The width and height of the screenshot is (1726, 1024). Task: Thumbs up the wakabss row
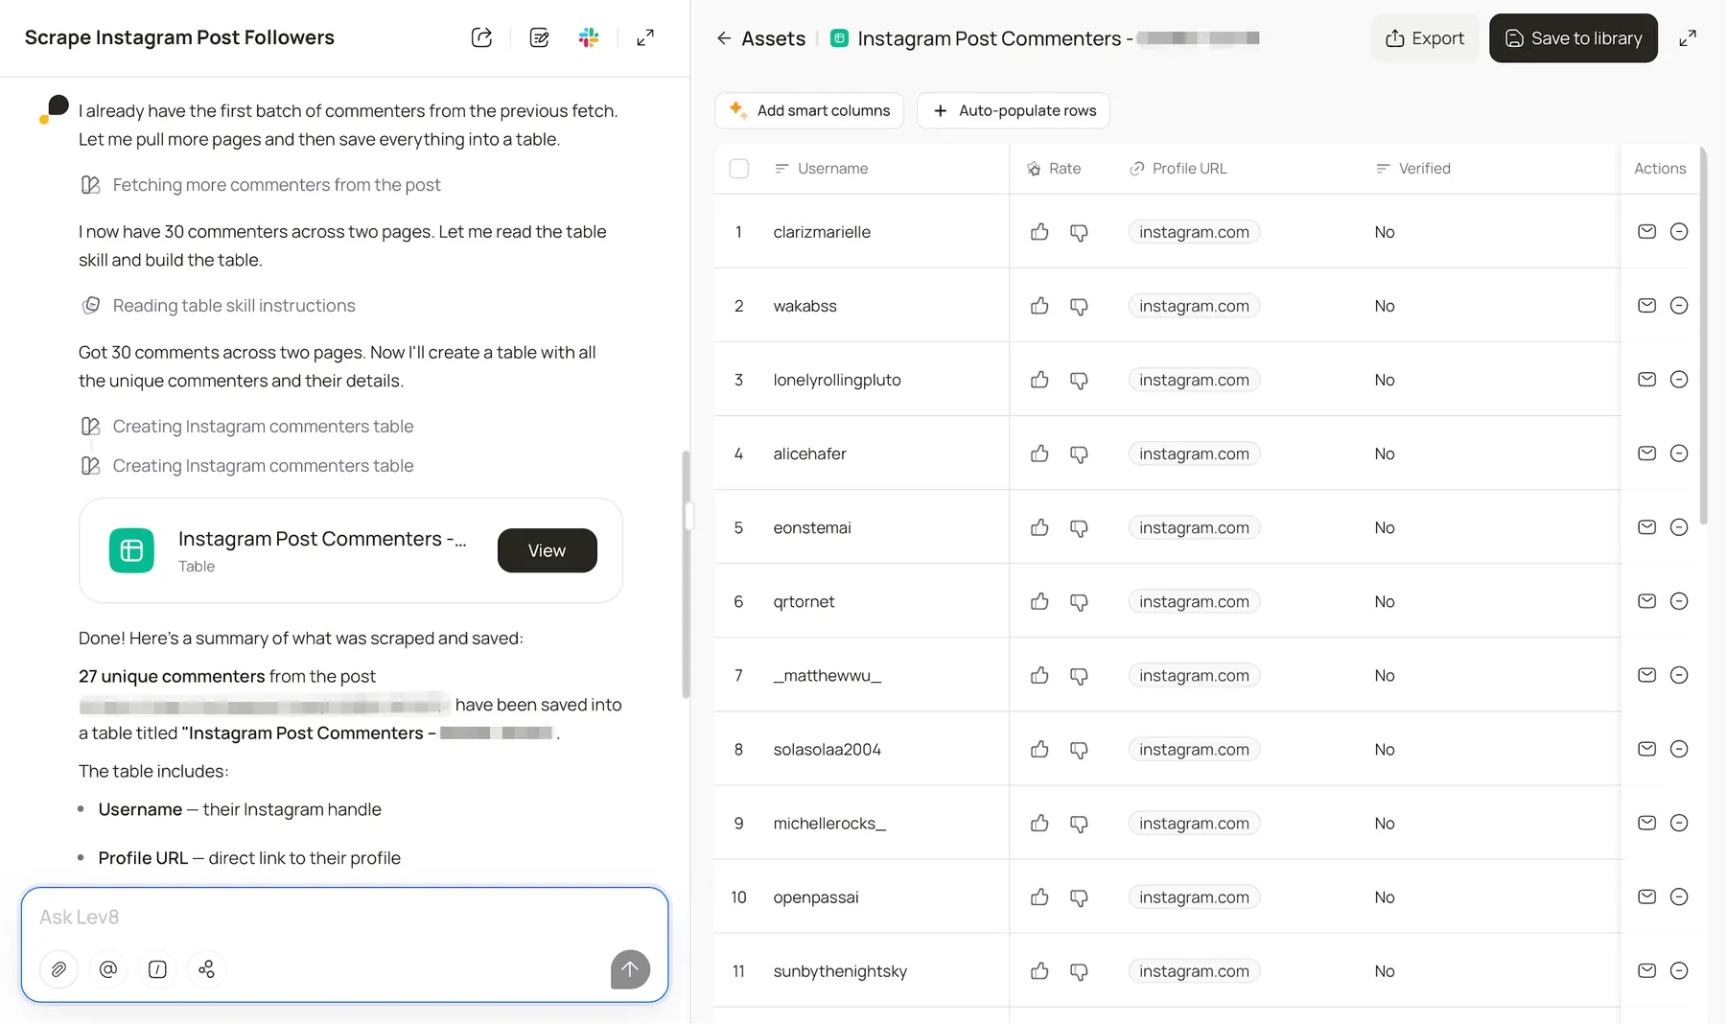click(x=1039, y=306)
